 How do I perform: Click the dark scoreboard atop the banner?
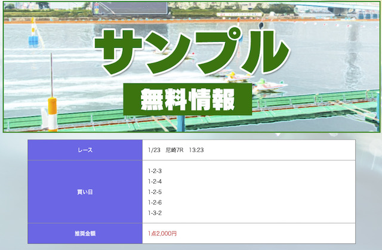click(138, 8)
